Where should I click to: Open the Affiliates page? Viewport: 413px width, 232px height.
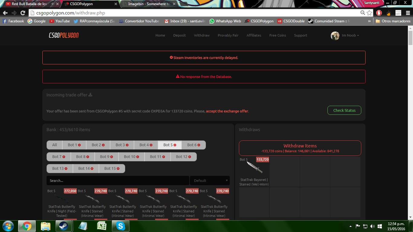(254, 35)
